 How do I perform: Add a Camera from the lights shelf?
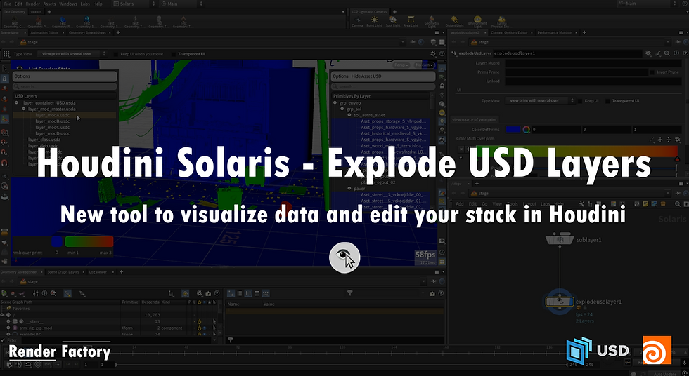tap(357, 22)
